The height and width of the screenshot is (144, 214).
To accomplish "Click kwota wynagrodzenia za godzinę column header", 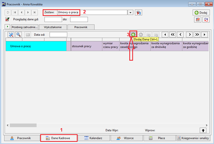I will tap(196, 46).
